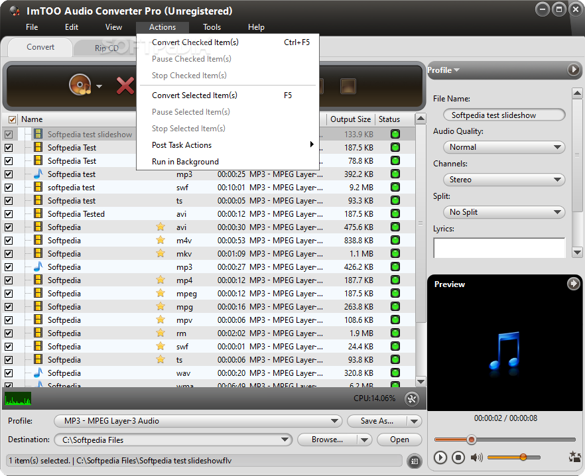Switch to the Rip CD tab
Viewport: 585px width, 476px height.
pos(107,48)
